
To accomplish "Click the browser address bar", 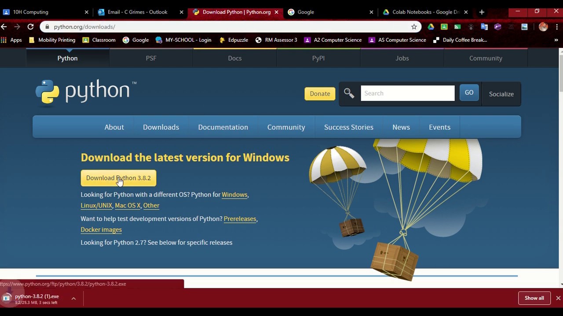I will pos(231,27).
